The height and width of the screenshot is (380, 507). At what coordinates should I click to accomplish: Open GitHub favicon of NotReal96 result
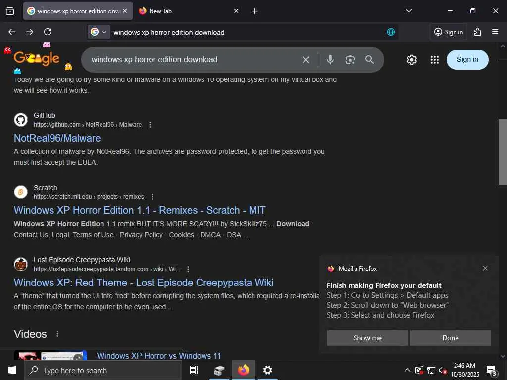pos(21,120)
